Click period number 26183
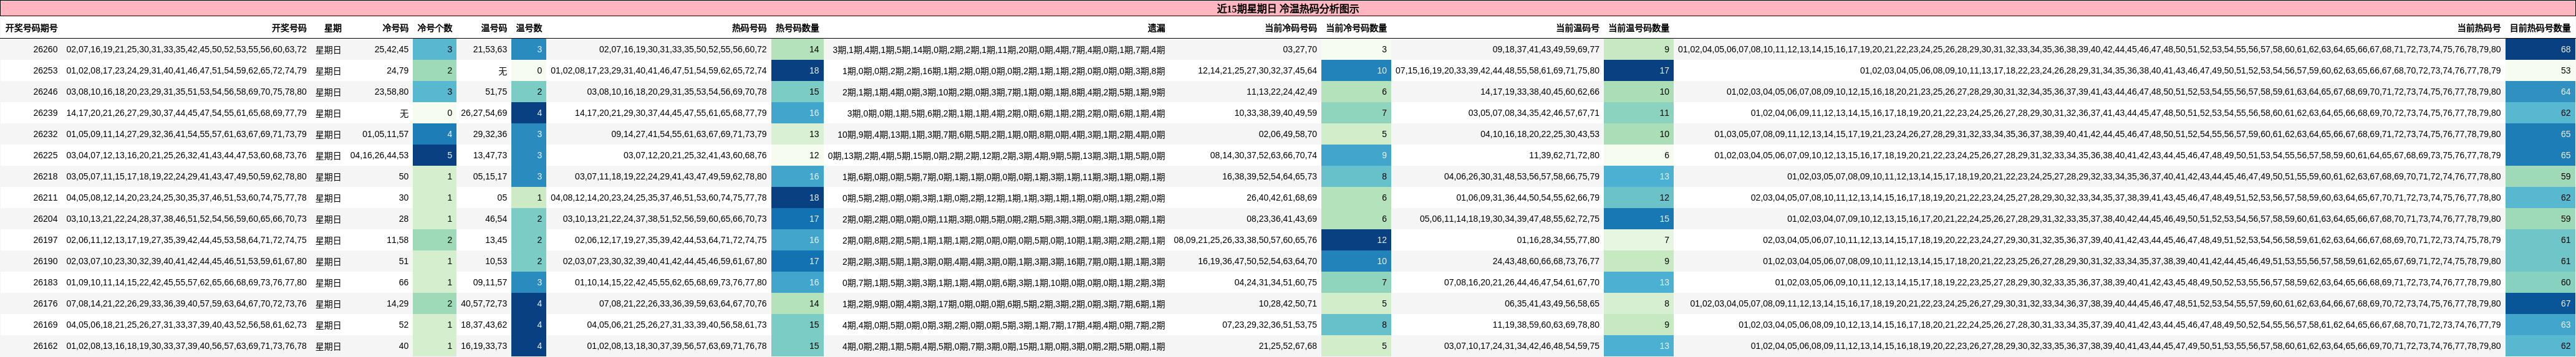The image size is (2576, 357). 45,283
